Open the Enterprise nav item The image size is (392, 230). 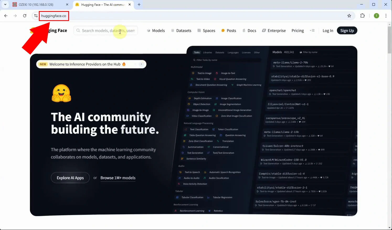(274, 30)
